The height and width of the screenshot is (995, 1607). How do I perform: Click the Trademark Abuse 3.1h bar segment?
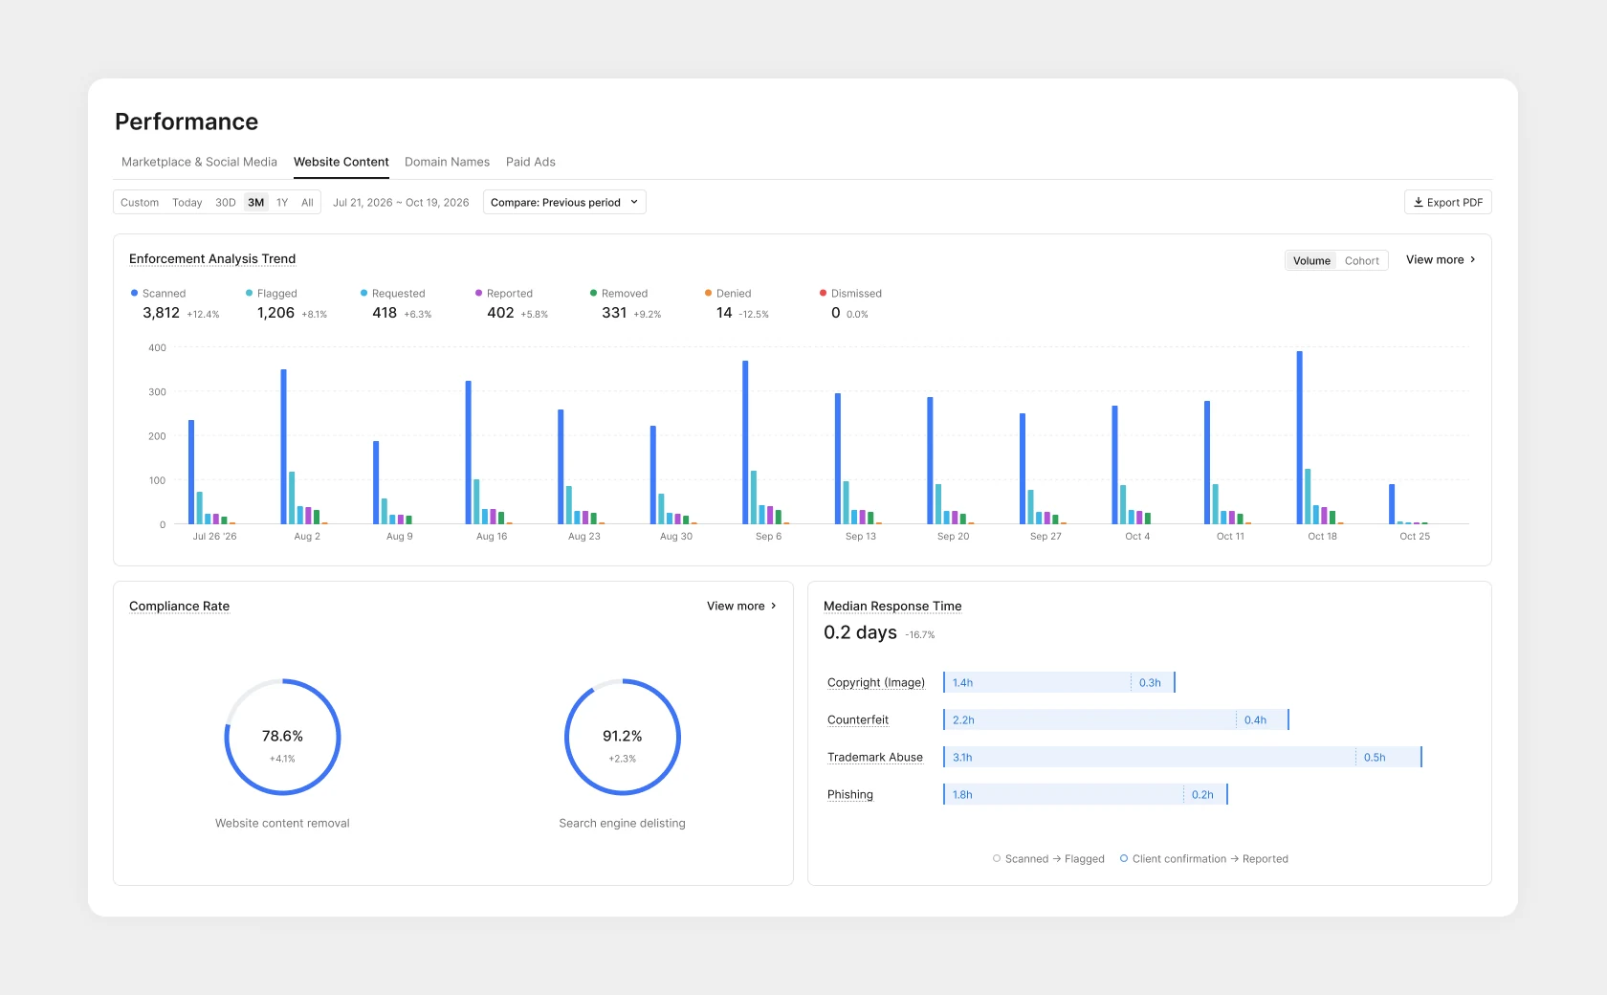(1150, 757)
